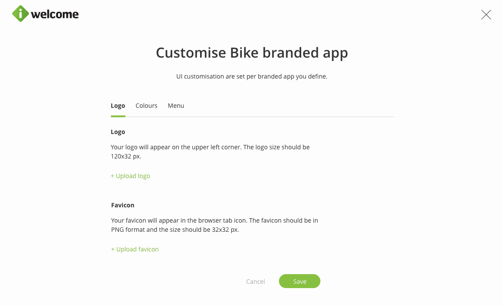
Task: Cancel the customisation changes
Action: coord(255,282)
